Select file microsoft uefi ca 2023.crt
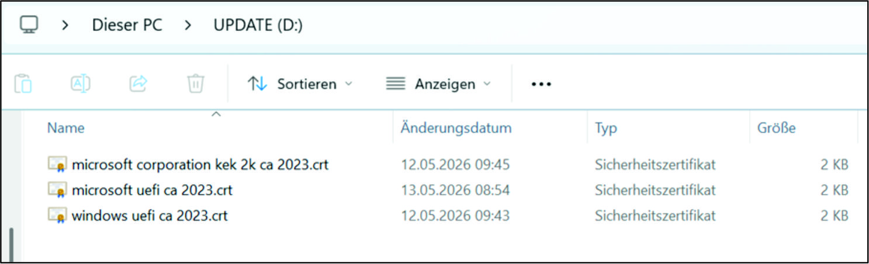869x264 pixels. pos(152,190)
